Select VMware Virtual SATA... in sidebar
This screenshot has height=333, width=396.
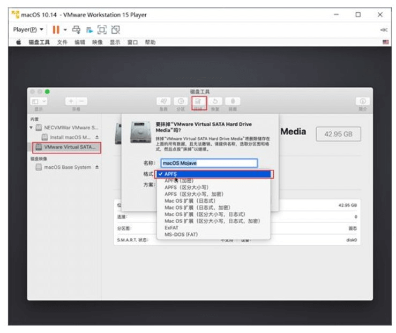tap(67, 146)
